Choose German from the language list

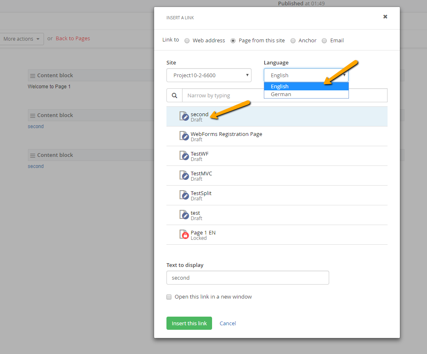tap(306, 94)
